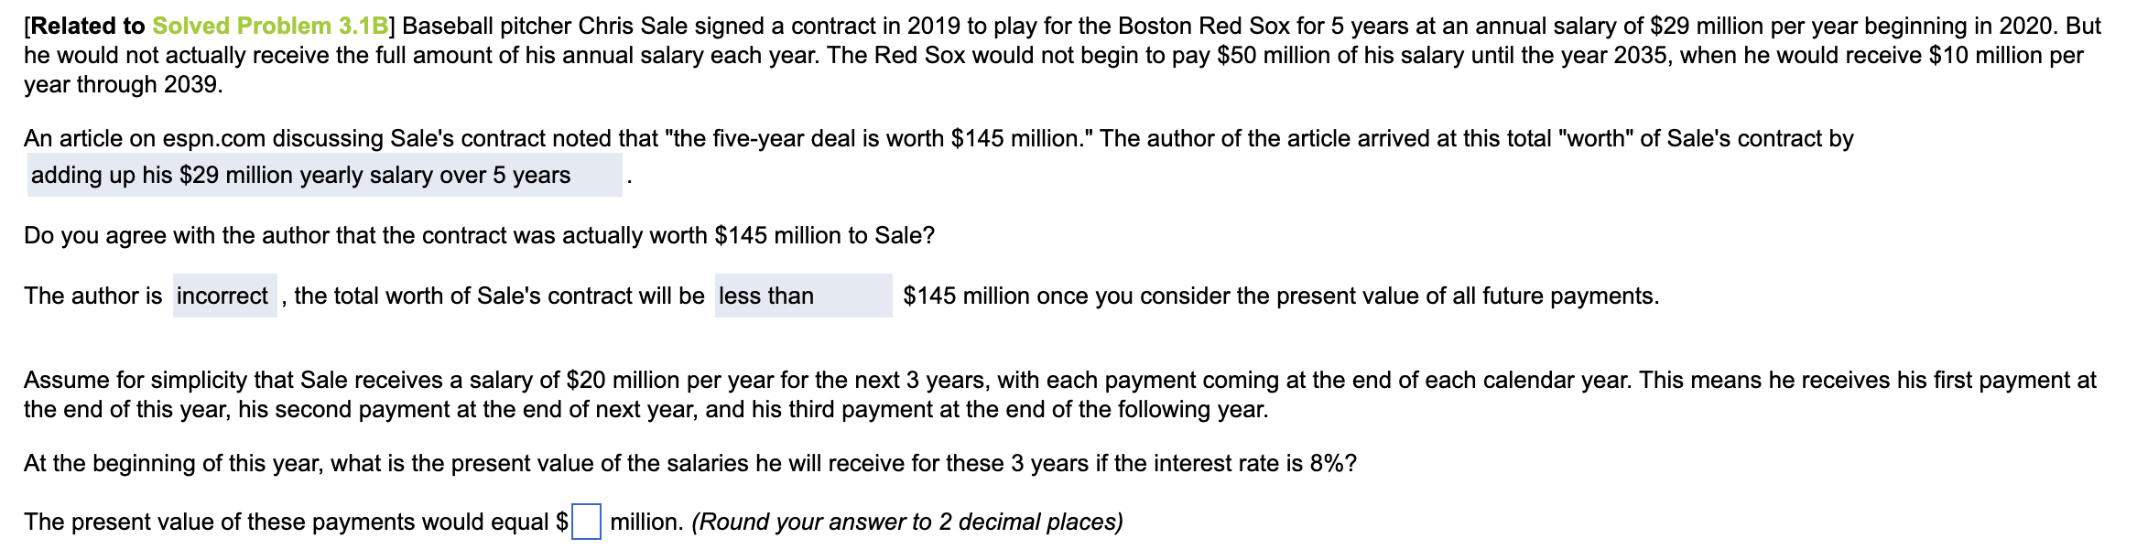Click the rounding instruction text
The width and height of the screenshot is (2137, 560).
(x=907, y=522)
